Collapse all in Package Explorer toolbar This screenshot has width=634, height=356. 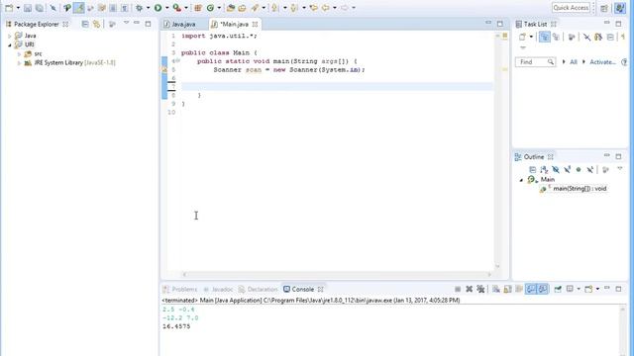[x=85, y=24]
